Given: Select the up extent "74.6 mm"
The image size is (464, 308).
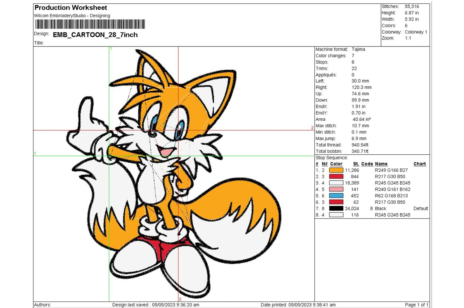Looking at the screenshot, I should (360, 94).
